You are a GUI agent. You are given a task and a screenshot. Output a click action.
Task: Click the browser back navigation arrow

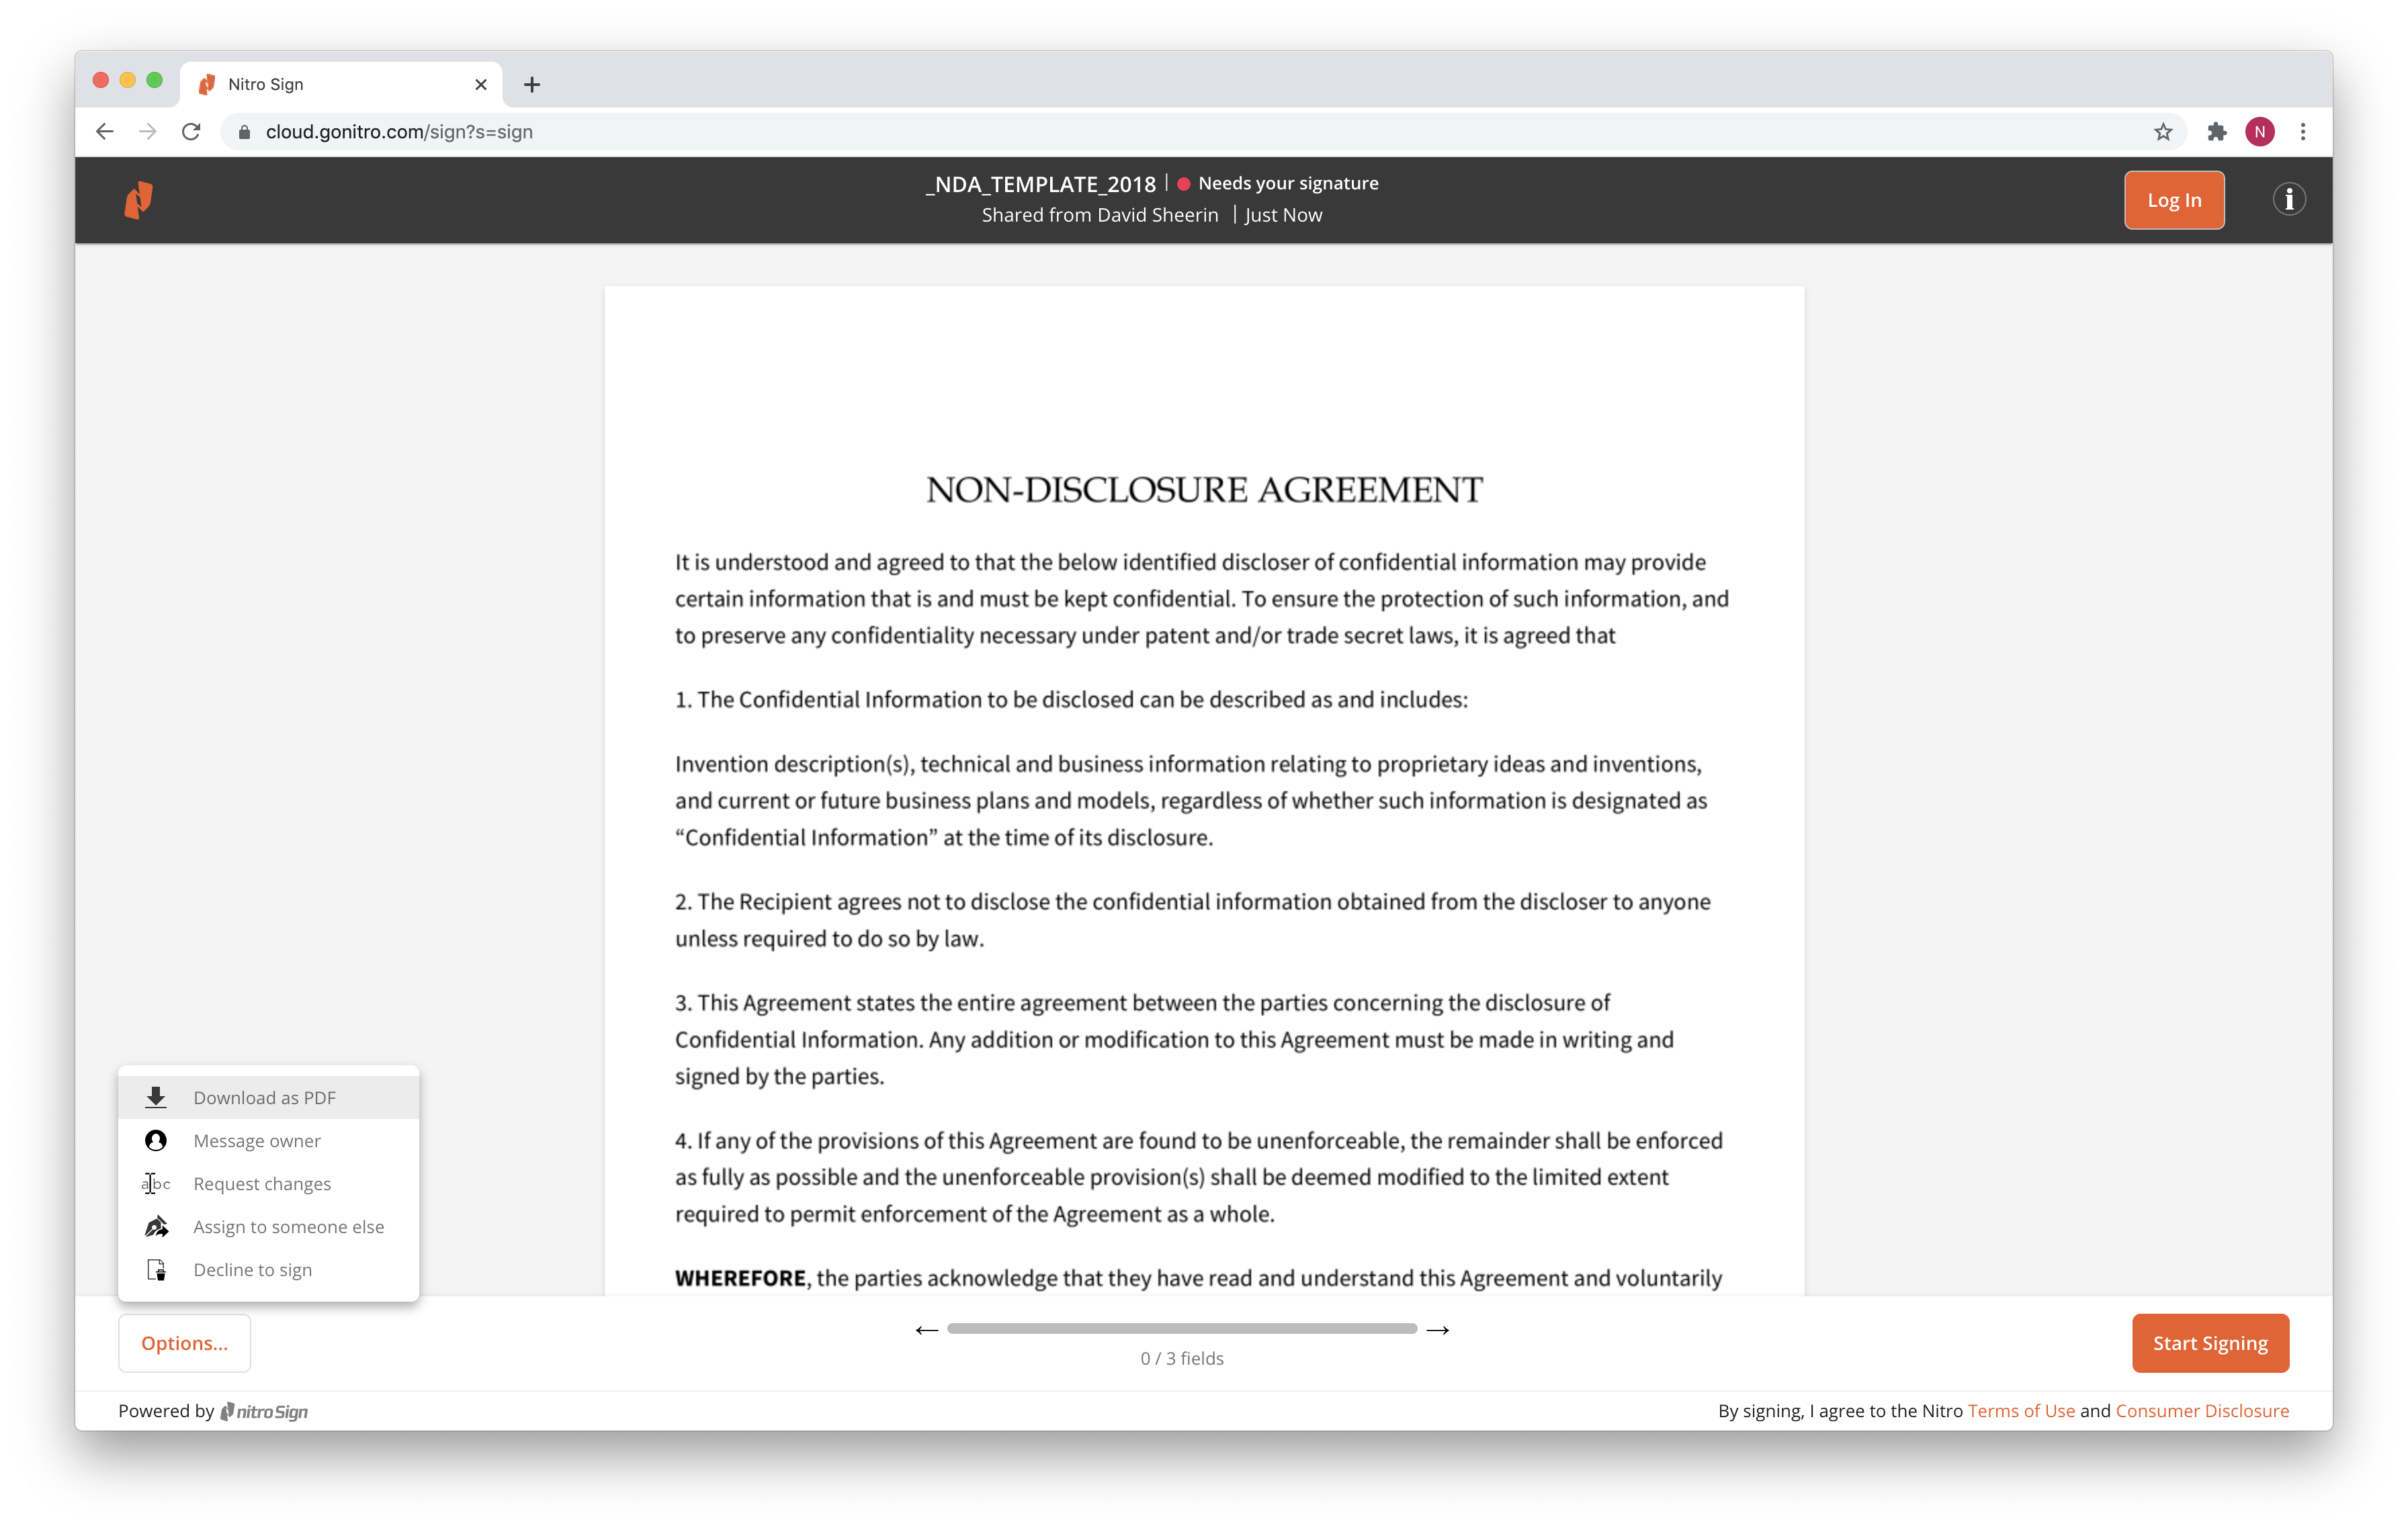click(x=105, y=132)
